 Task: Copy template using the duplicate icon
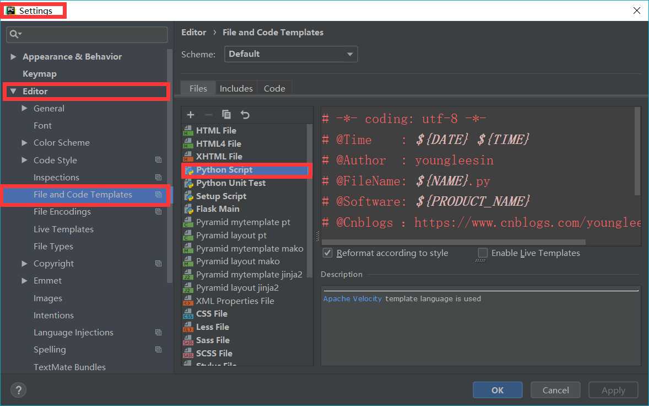coord(226,115)
